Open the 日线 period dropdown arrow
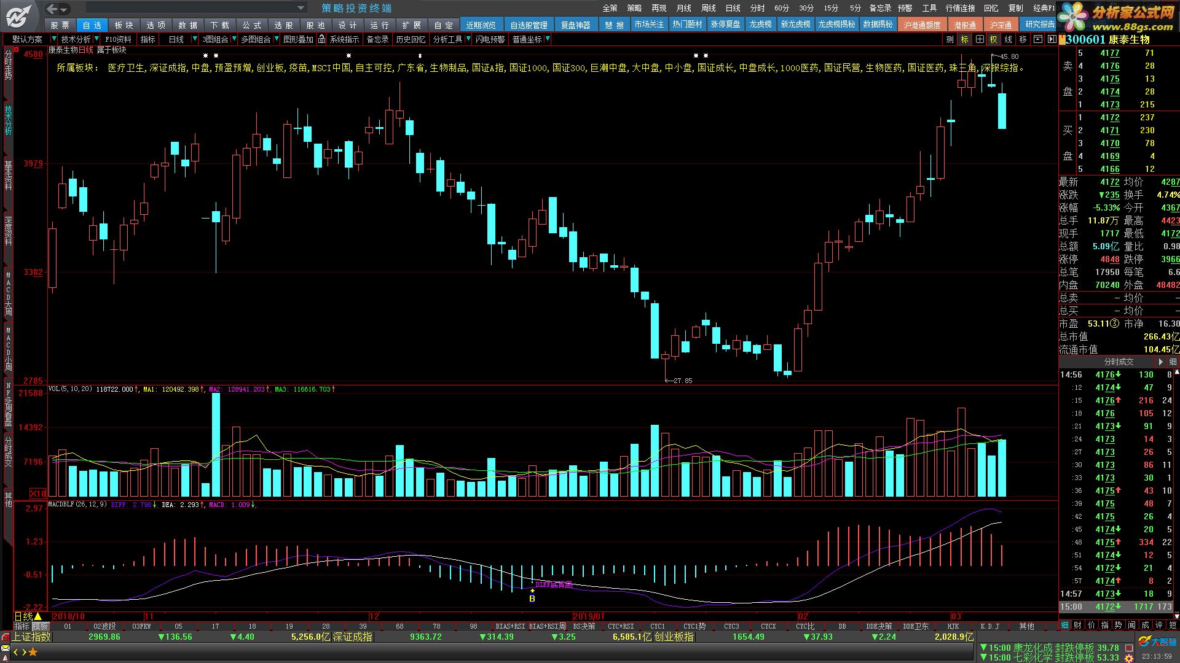 (195, 39)
